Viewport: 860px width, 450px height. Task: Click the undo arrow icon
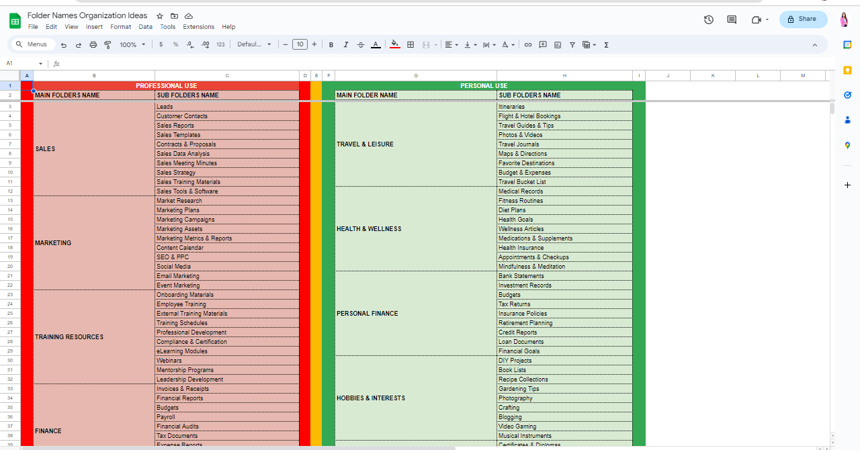64,45
